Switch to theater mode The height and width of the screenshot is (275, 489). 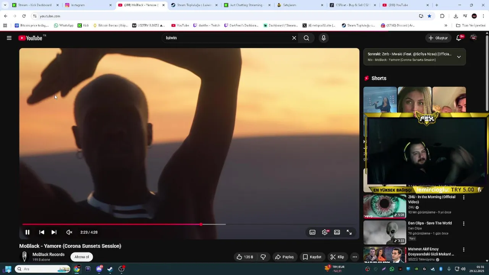point(337,232)
